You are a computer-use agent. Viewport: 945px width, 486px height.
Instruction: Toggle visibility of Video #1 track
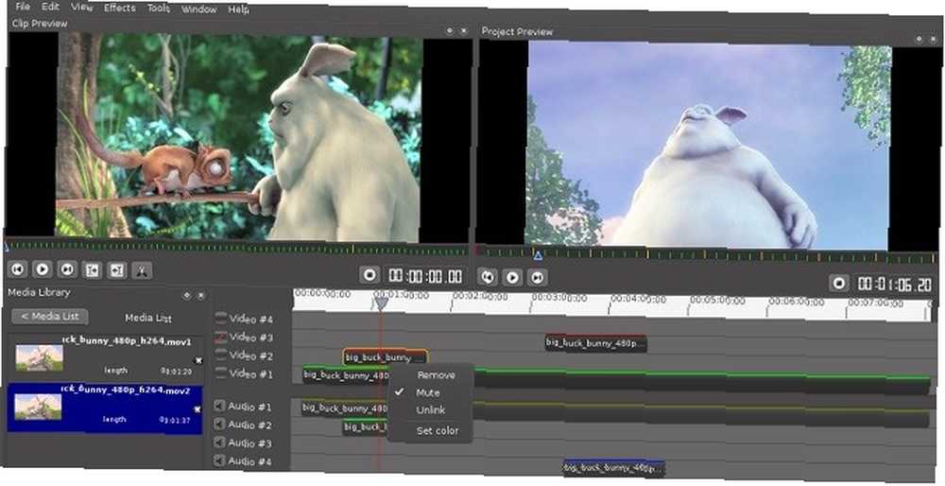(x=221, y=373)
